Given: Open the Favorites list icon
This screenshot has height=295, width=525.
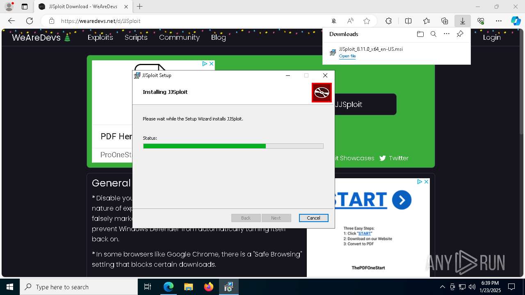Looking at the screenshot, I should (x=427, y=21).
